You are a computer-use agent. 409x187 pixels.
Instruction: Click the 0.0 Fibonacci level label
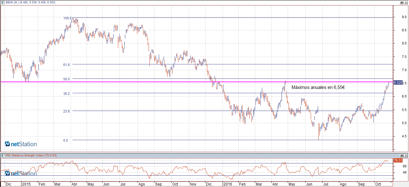click(x=65, y=140)
